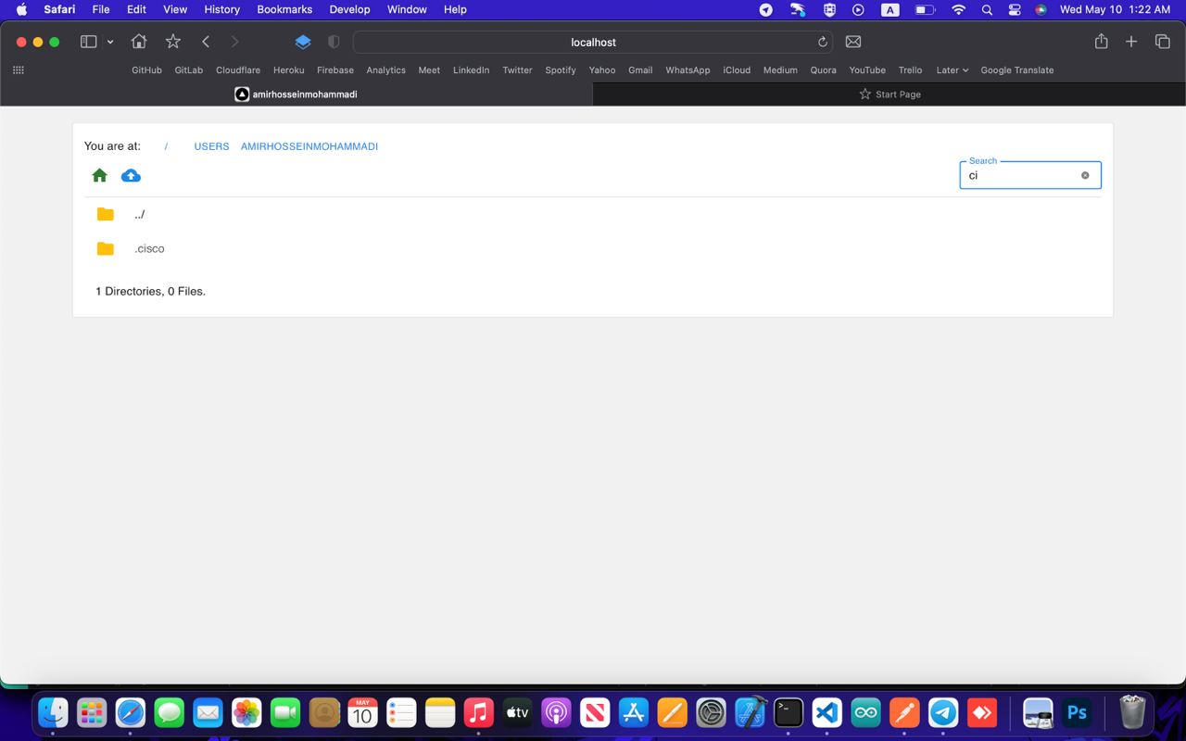Open the GitLab bookmark
Image resolution: width=1186 pixels, height=741 pixels.
189,70
